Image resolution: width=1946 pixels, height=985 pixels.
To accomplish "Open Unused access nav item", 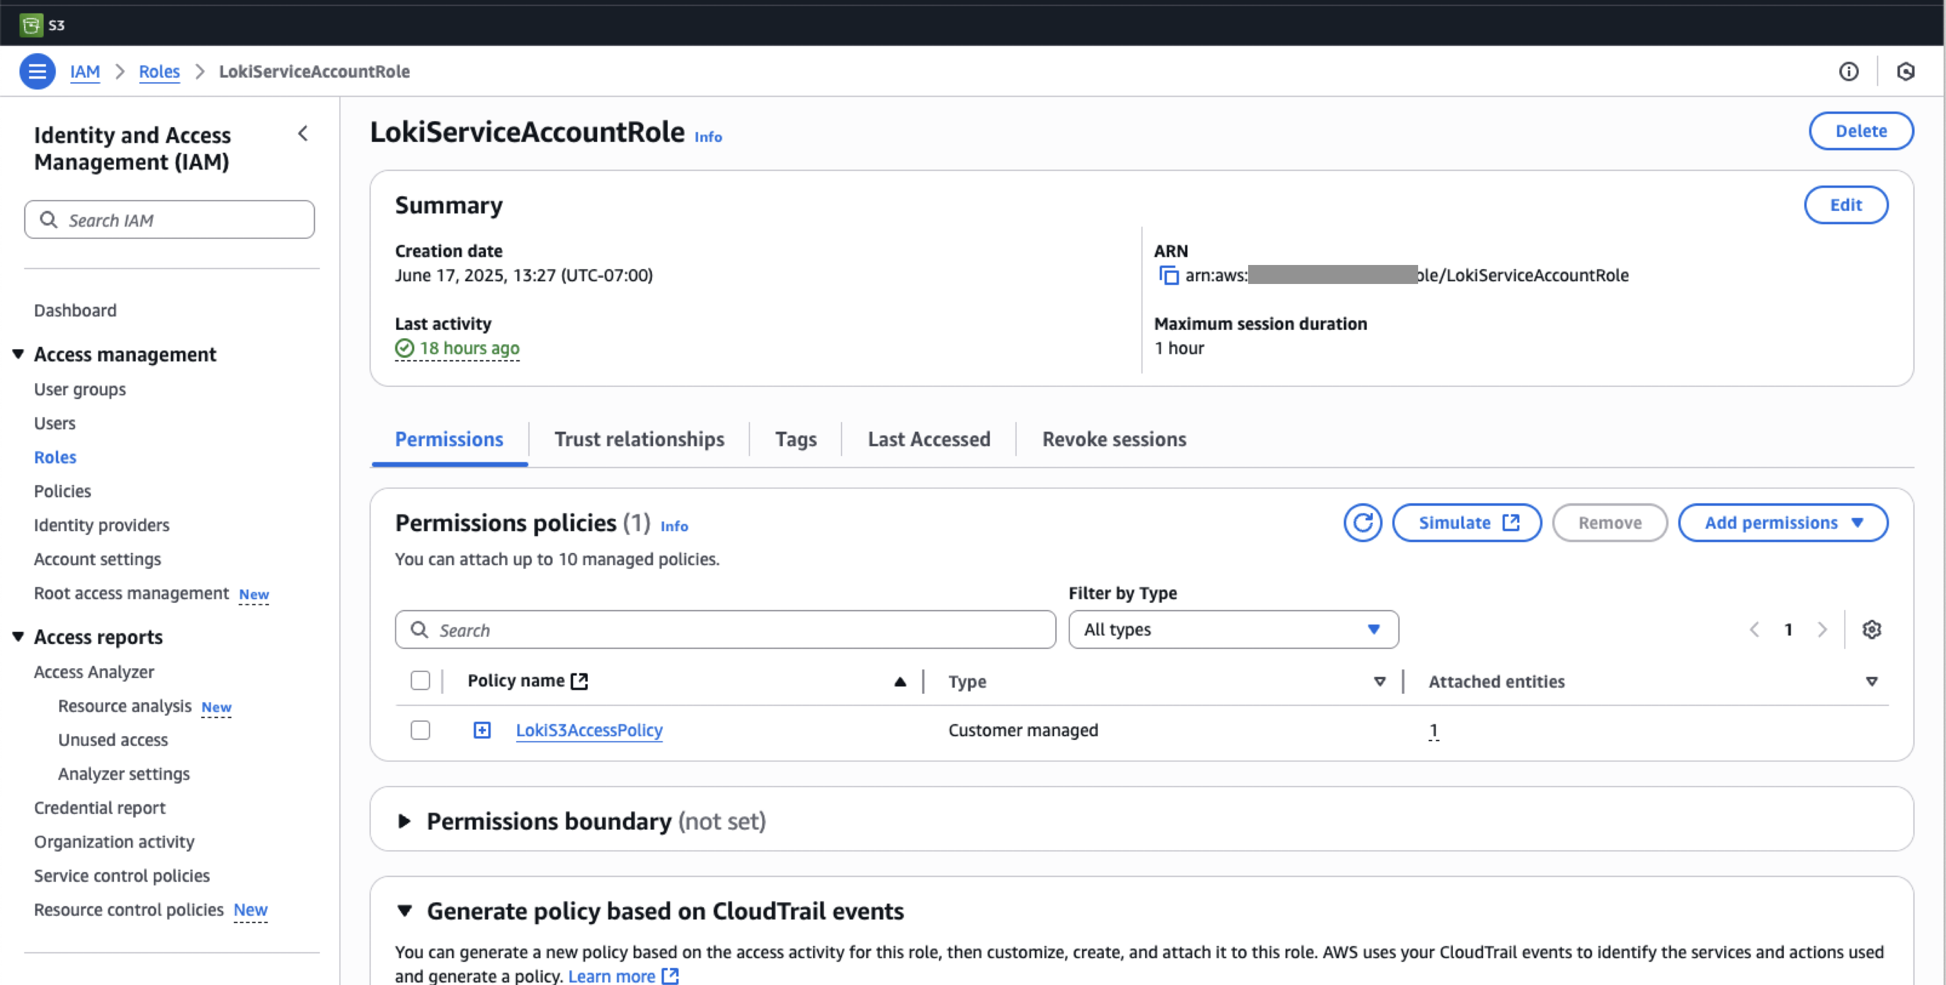I will [112, 740].
